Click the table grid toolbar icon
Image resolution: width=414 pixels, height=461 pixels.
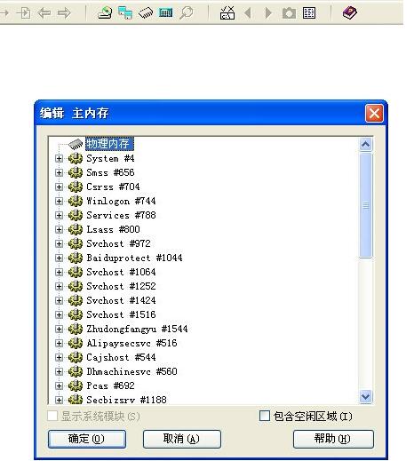tap(309, 13)
